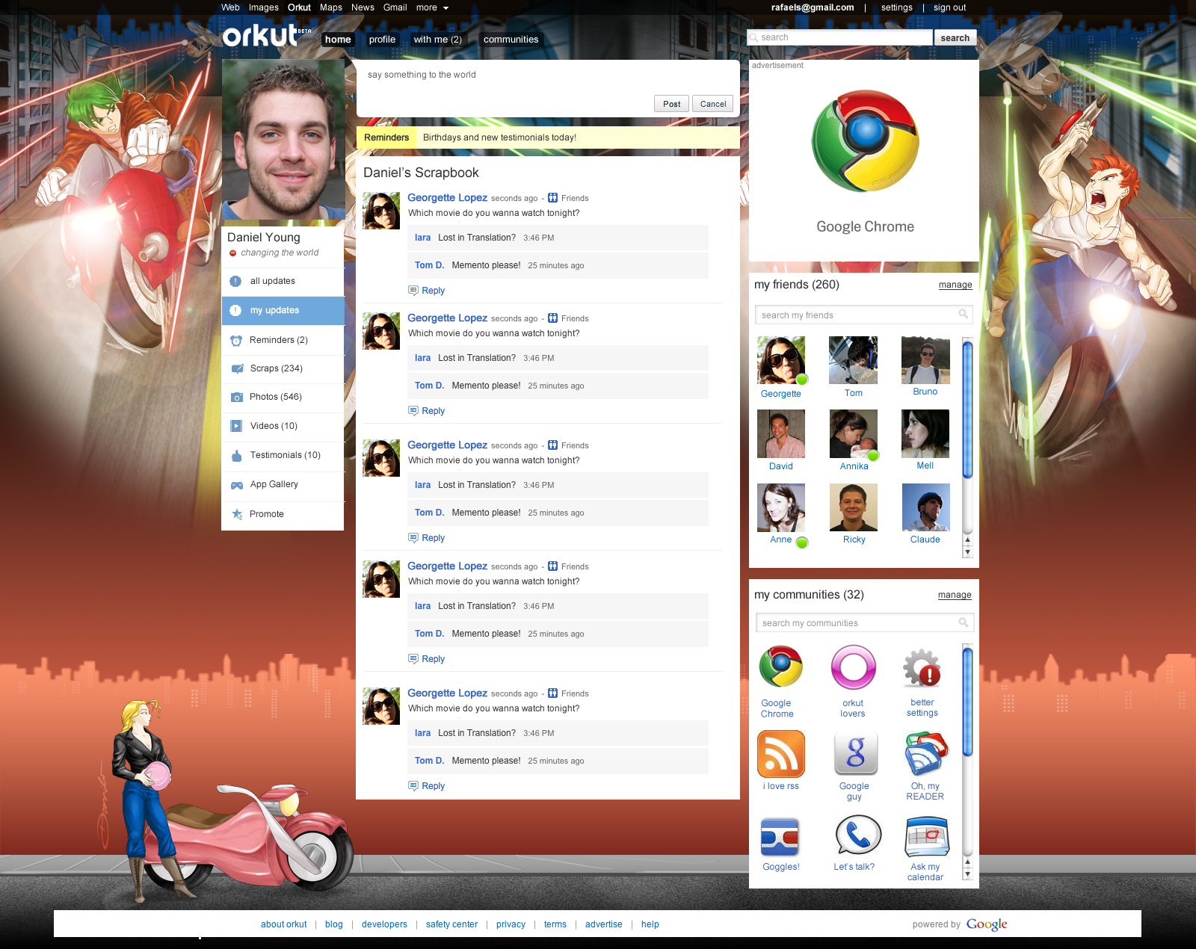Open Claude friend thumbnail
The height and width of the screenshot is (949, 1196).
click(x=925, y=507)
